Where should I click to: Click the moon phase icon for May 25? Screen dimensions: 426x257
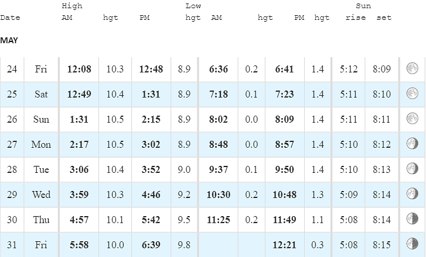pos(412,93)
